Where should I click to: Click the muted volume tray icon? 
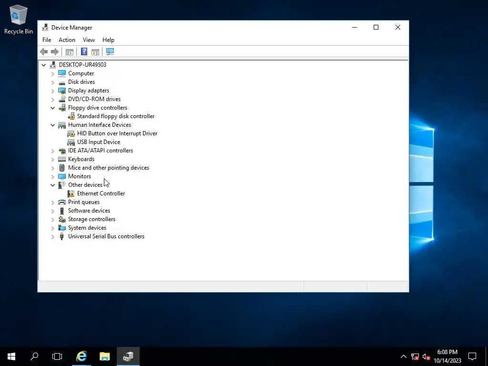(x=427, y=356)
